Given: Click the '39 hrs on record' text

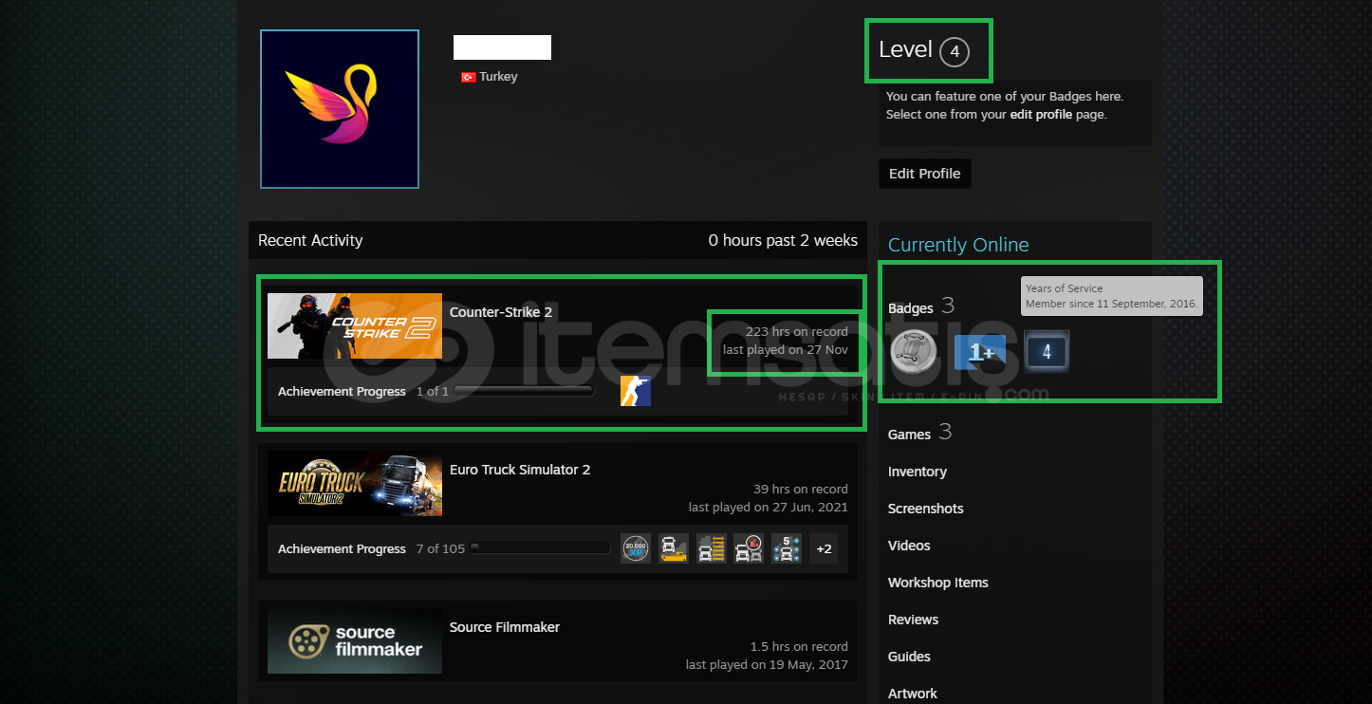Looking at the screenshot, I should tap(801, 490).
